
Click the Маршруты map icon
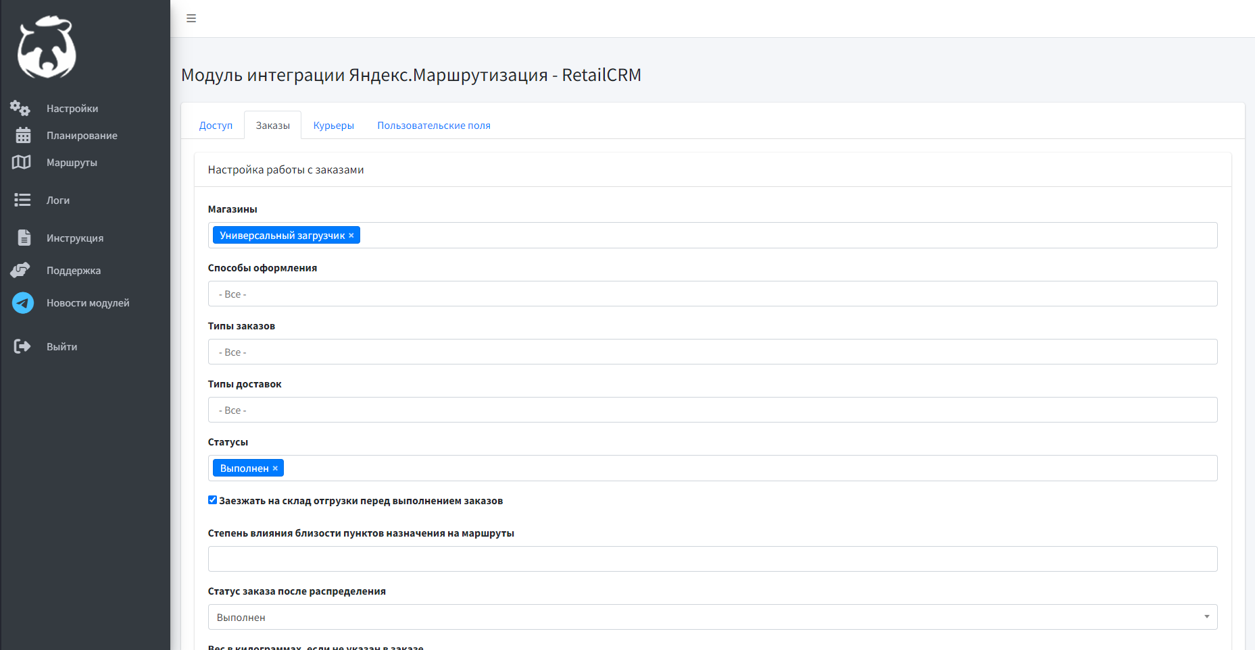tap(22, 162)
